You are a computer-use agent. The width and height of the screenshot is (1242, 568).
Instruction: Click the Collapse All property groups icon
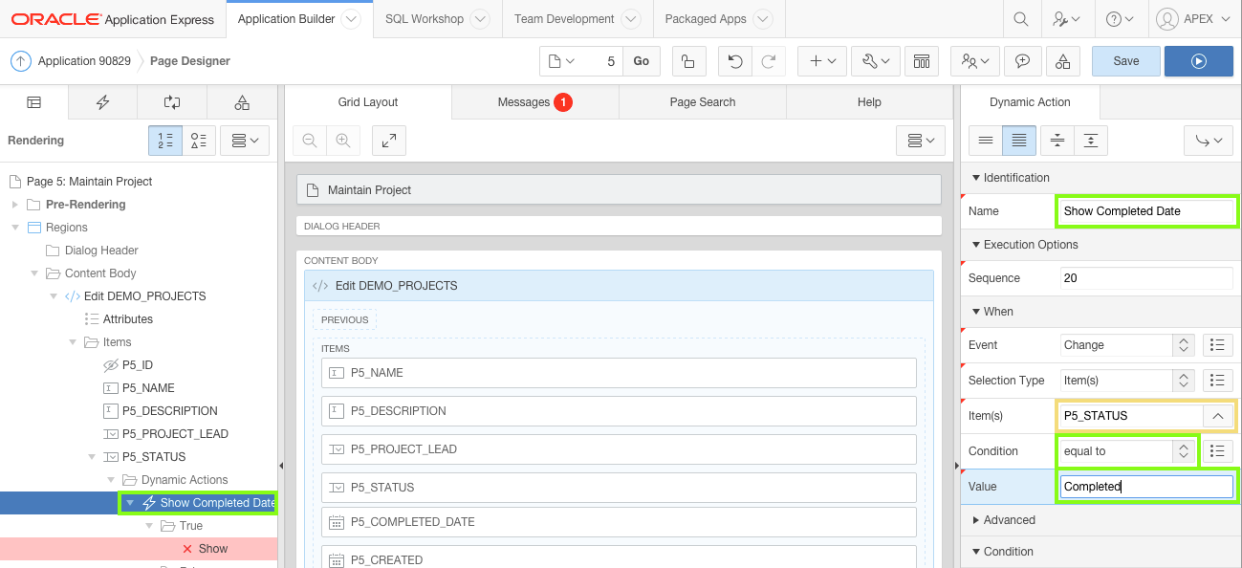point(1057,141)
